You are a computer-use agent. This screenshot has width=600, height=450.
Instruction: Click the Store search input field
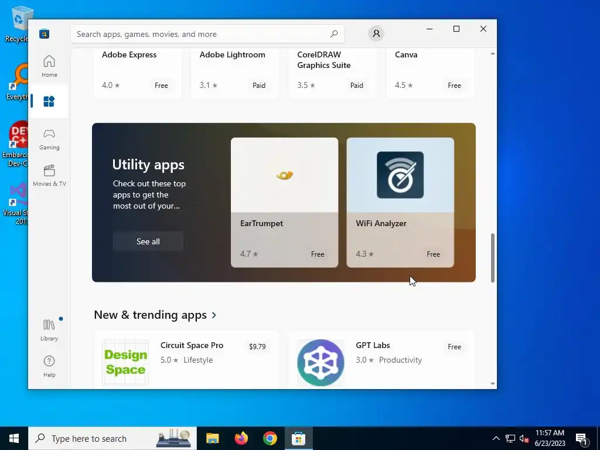point(207,34)
